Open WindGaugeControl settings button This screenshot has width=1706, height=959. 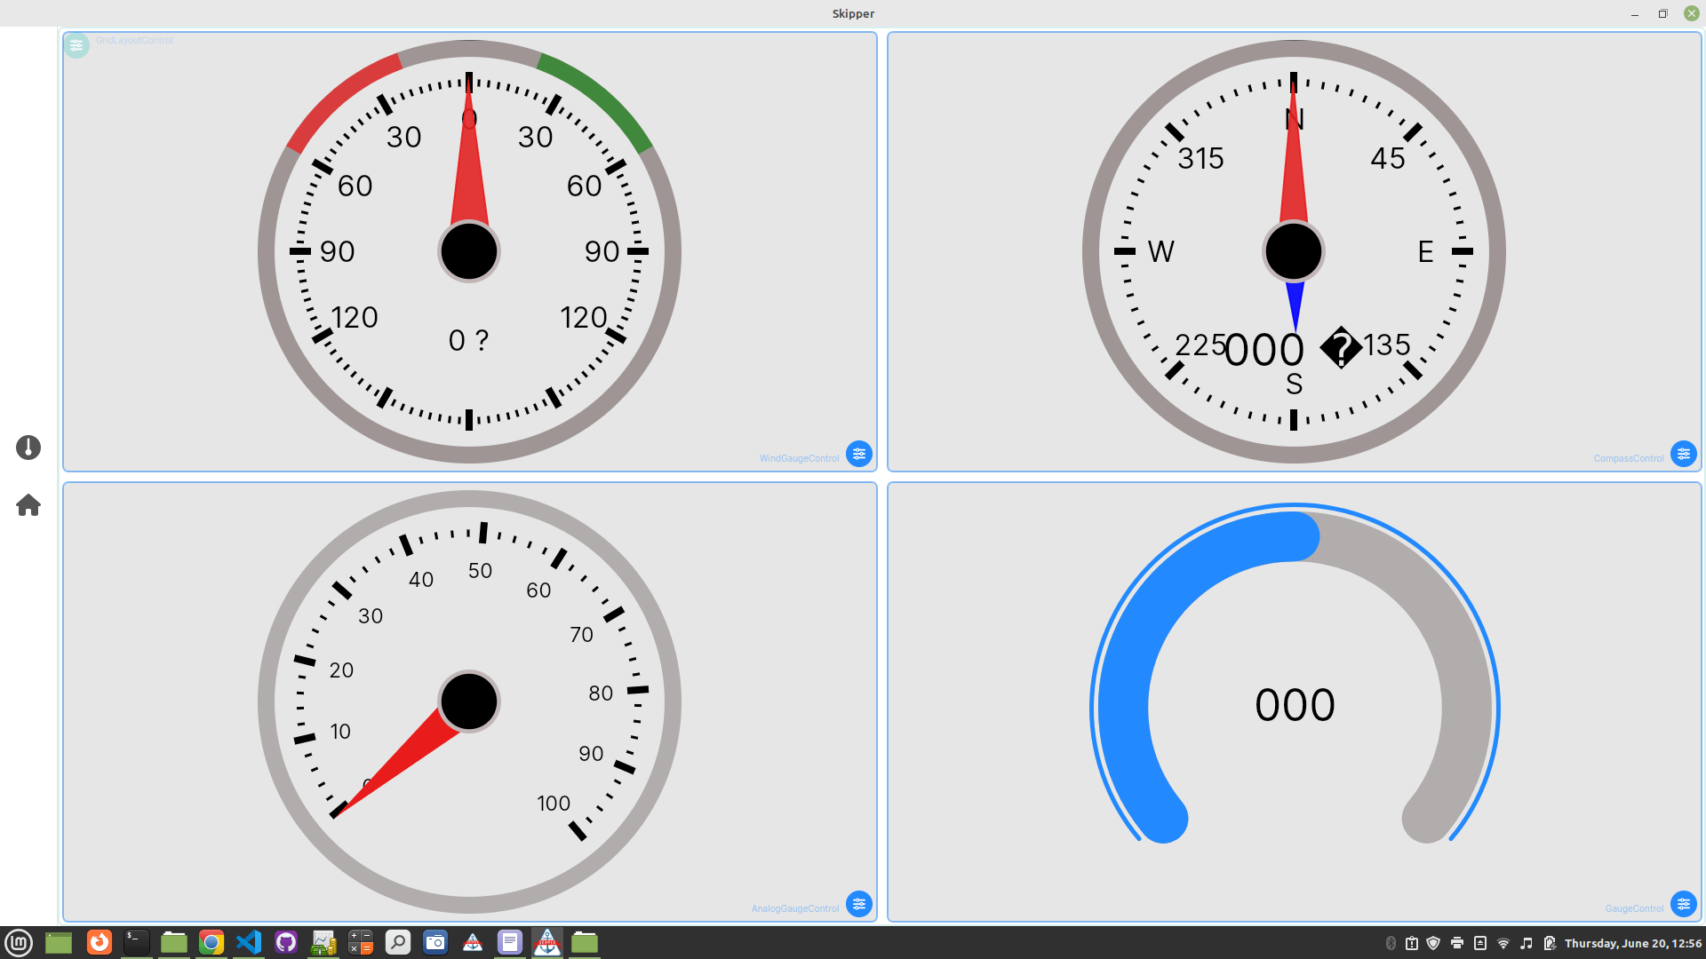tap(858, 454)
